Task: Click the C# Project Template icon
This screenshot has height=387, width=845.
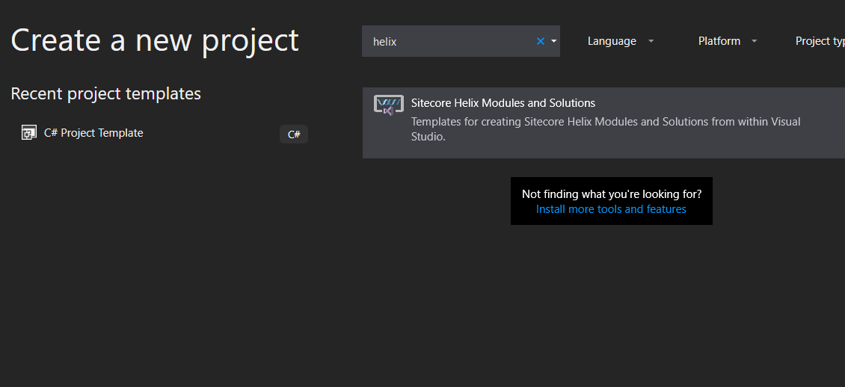Action: [28, 132]
